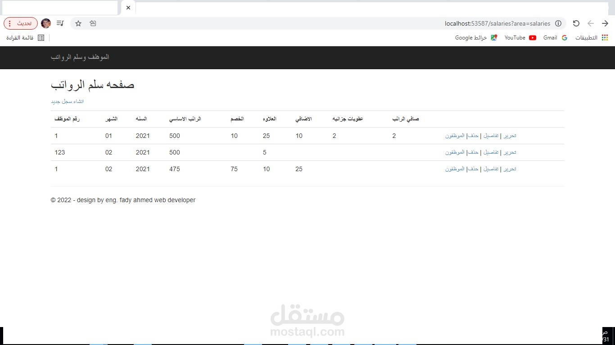Open the Gmail bookmark

(555, 38)
